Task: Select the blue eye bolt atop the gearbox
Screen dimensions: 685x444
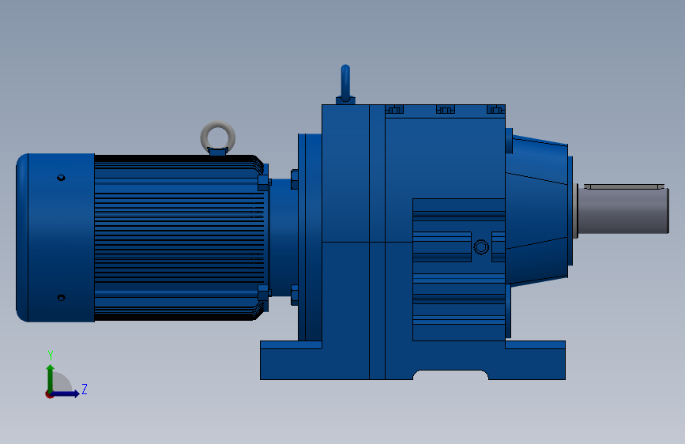Action: coord(345,84)
